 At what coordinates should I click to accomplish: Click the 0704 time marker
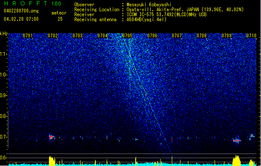point(102,36)
